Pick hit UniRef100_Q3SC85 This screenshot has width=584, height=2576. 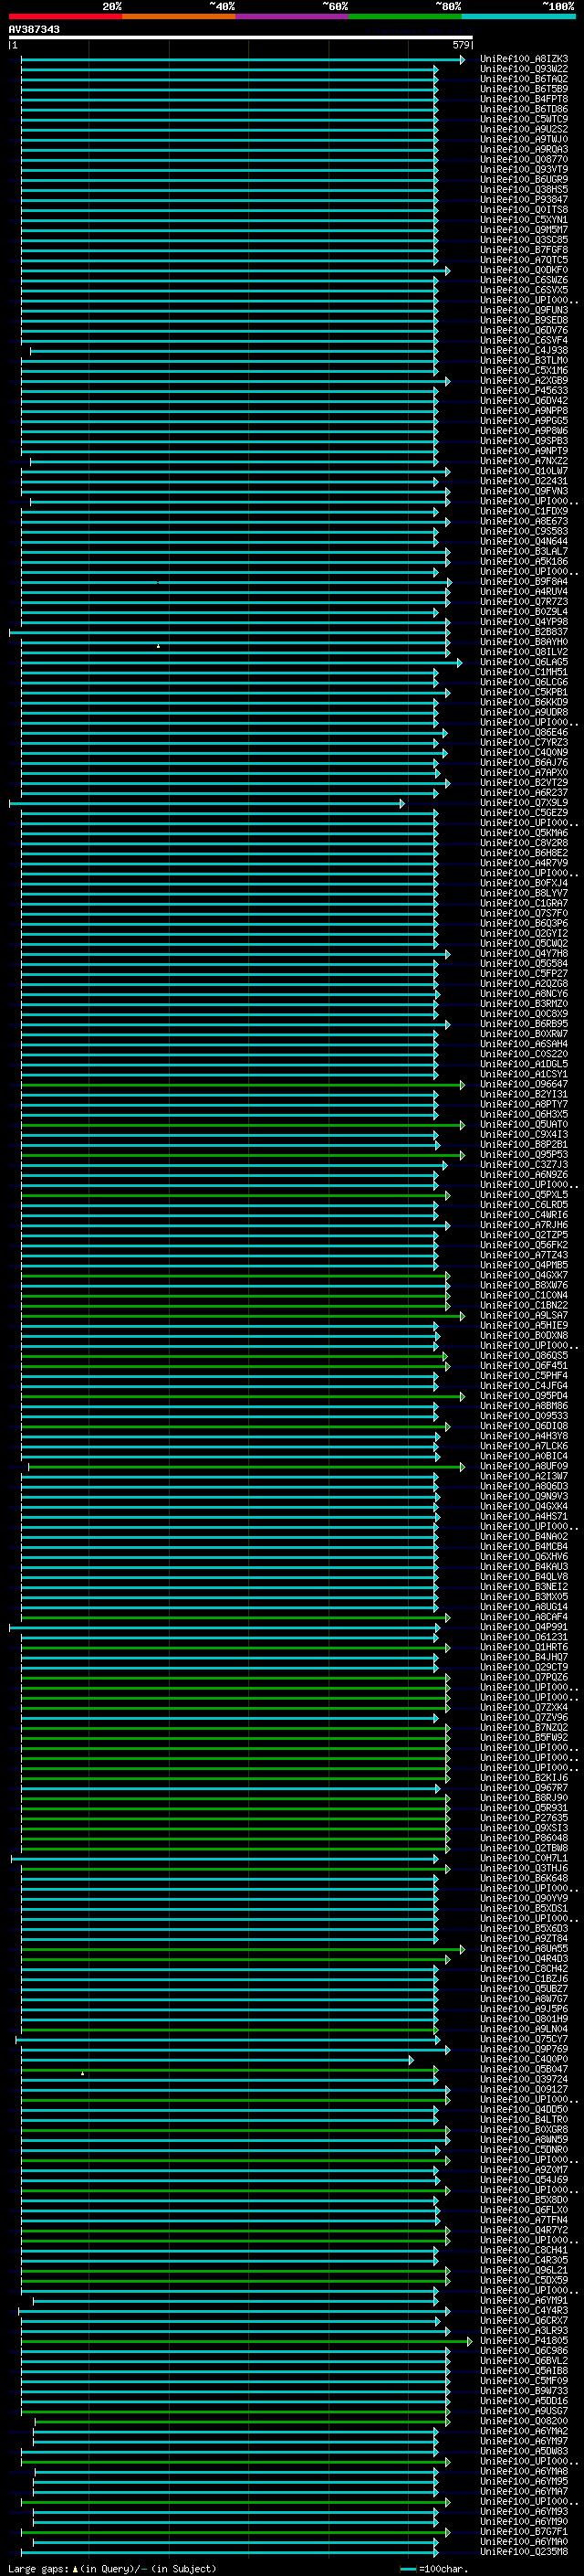(524, 240)
